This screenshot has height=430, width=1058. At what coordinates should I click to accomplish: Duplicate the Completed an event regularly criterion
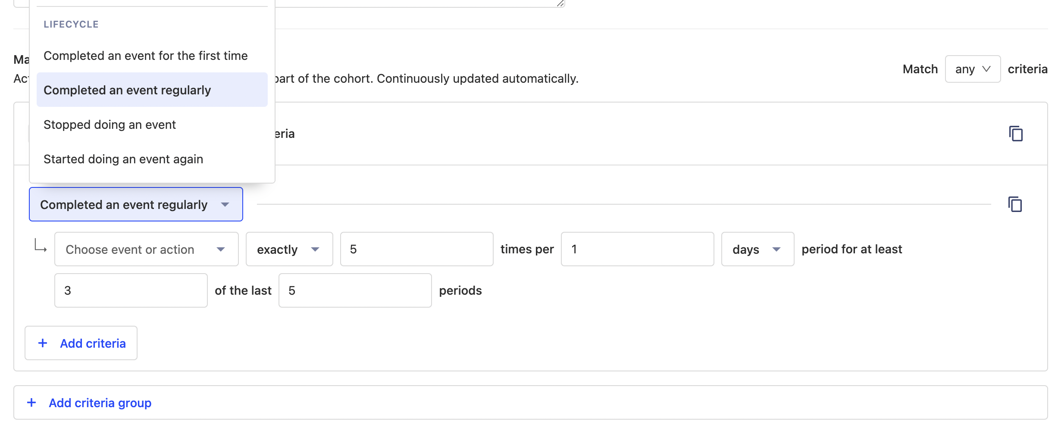1015,204
